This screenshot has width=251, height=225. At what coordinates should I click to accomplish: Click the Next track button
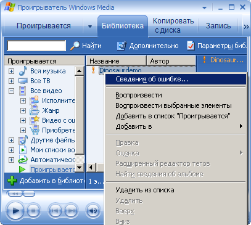click(71, 211)
